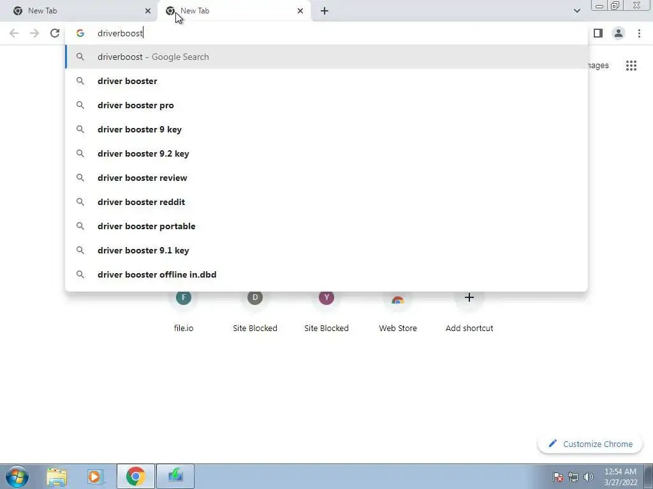The width and height of the screenshot is (653, 489).
Task: Open the Windows Start orb
Action: pyautogui.click(x=17, y=476)
